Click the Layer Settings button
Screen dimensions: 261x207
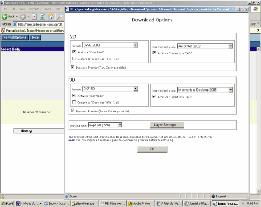[167, 125]
